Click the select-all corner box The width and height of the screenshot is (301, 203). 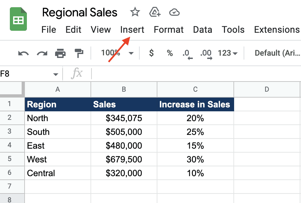(12, 89)
